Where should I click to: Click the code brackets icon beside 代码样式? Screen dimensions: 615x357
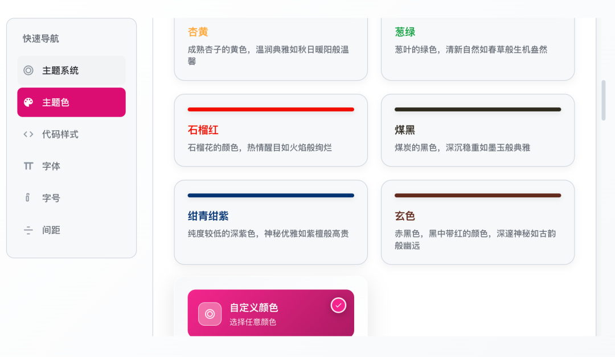(28, 134)
